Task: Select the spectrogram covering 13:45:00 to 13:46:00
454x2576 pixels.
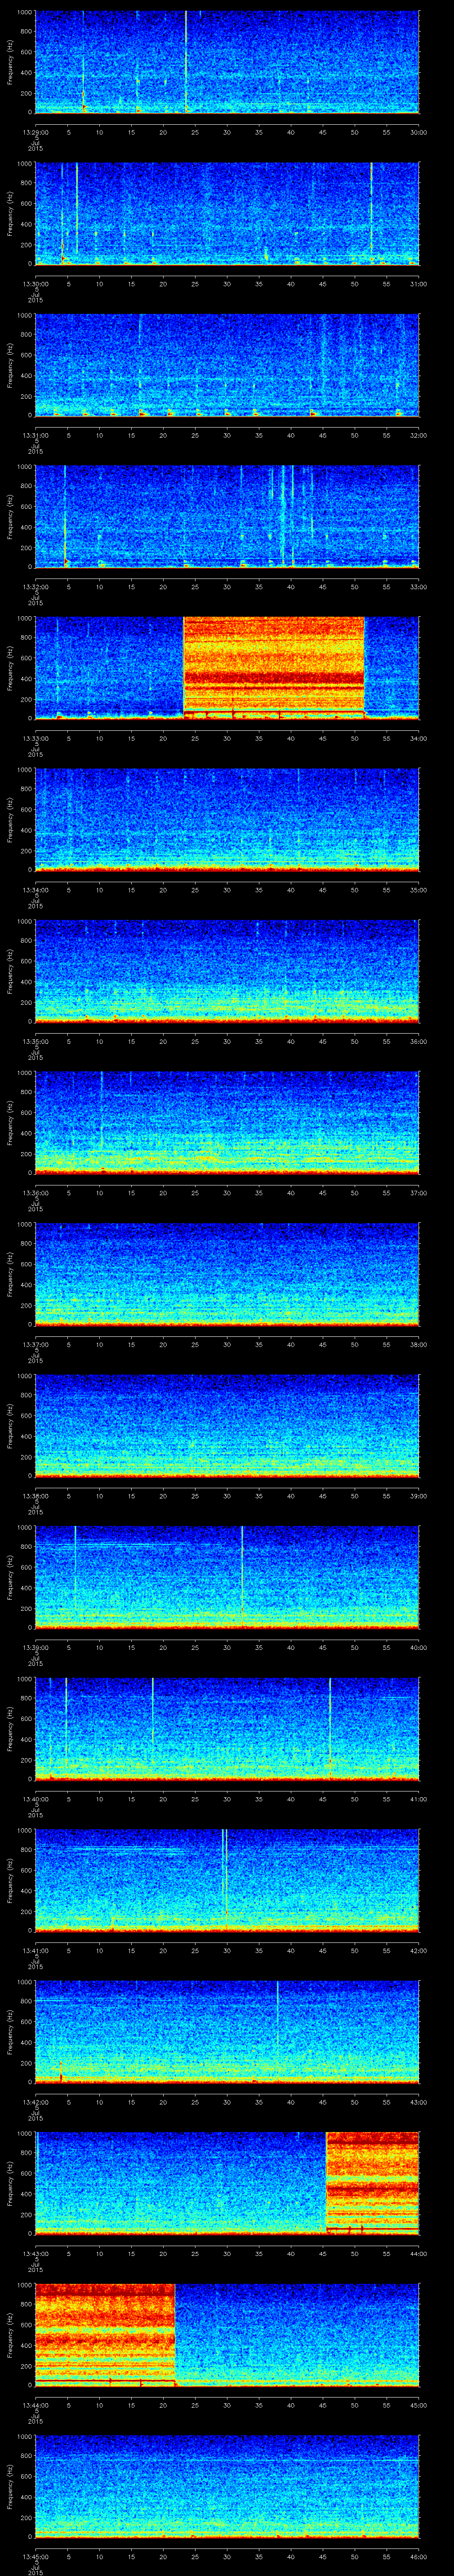Action: coord(227,2486)
